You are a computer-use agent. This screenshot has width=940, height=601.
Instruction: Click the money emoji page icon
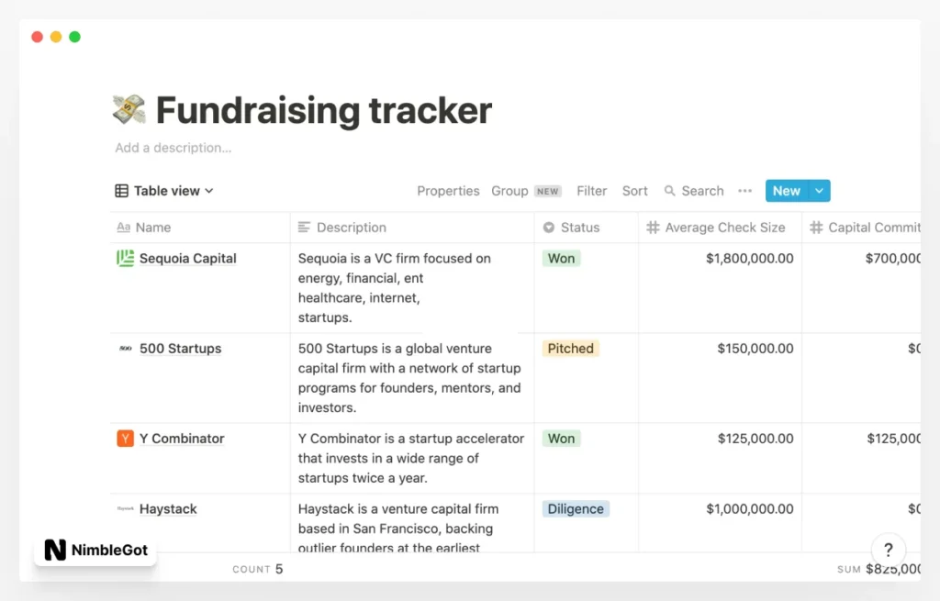click(x=128, y=108)
